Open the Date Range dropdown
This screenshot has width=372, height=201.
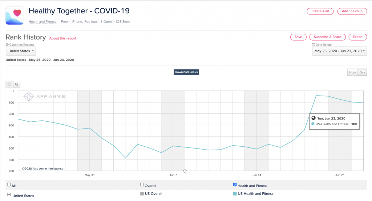(x=340, y=51)
